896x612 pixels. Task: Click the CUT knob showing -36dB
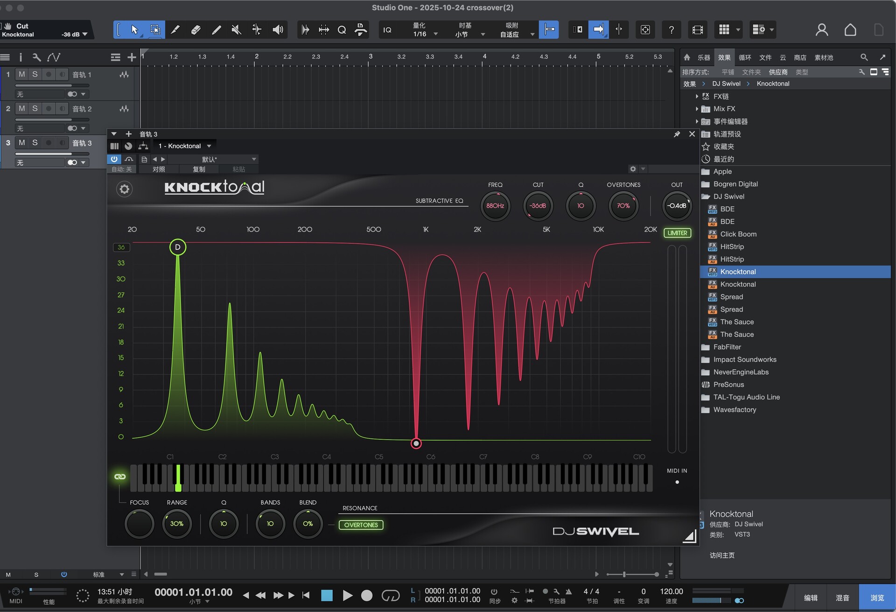point(538,206)
